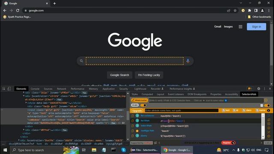274x154 pixels.
Task: Toggle the switch on the Register button
Action: coord(233,142)
